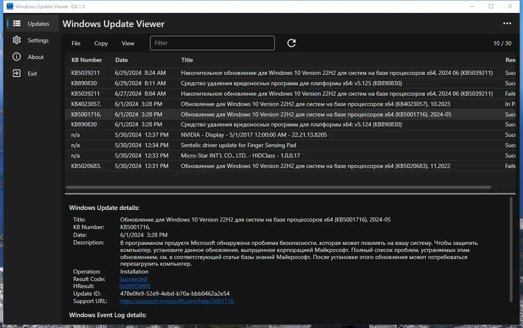Click the UV app icon in title bar
Screen dimensions: 523x328
[10, 6]
